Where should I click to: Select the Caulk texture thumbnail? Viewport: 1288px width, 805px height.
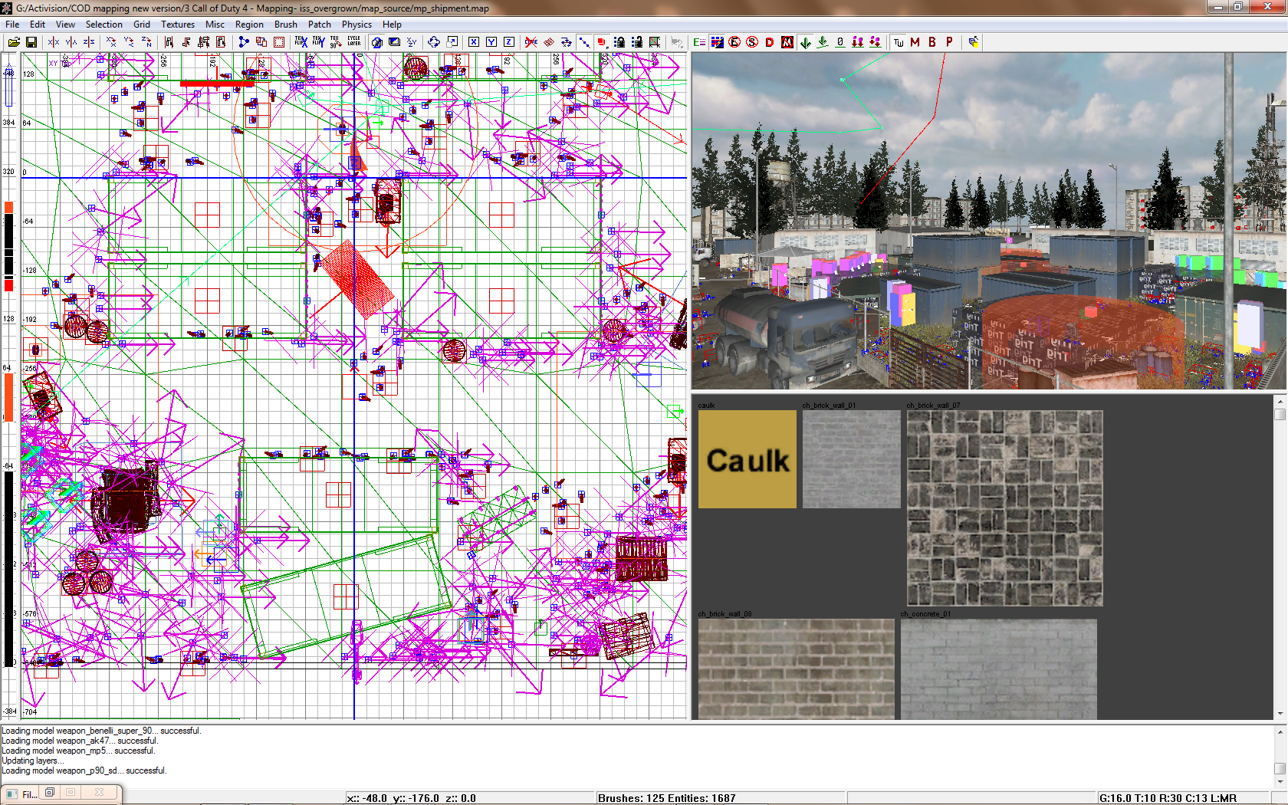(747, 459)
